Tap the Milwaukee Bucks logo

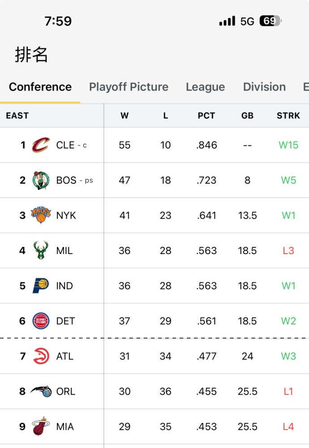tap(41, 250)
